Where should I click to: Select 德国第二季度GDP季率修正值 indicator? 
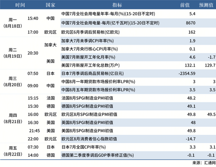(x=98, y=155)
